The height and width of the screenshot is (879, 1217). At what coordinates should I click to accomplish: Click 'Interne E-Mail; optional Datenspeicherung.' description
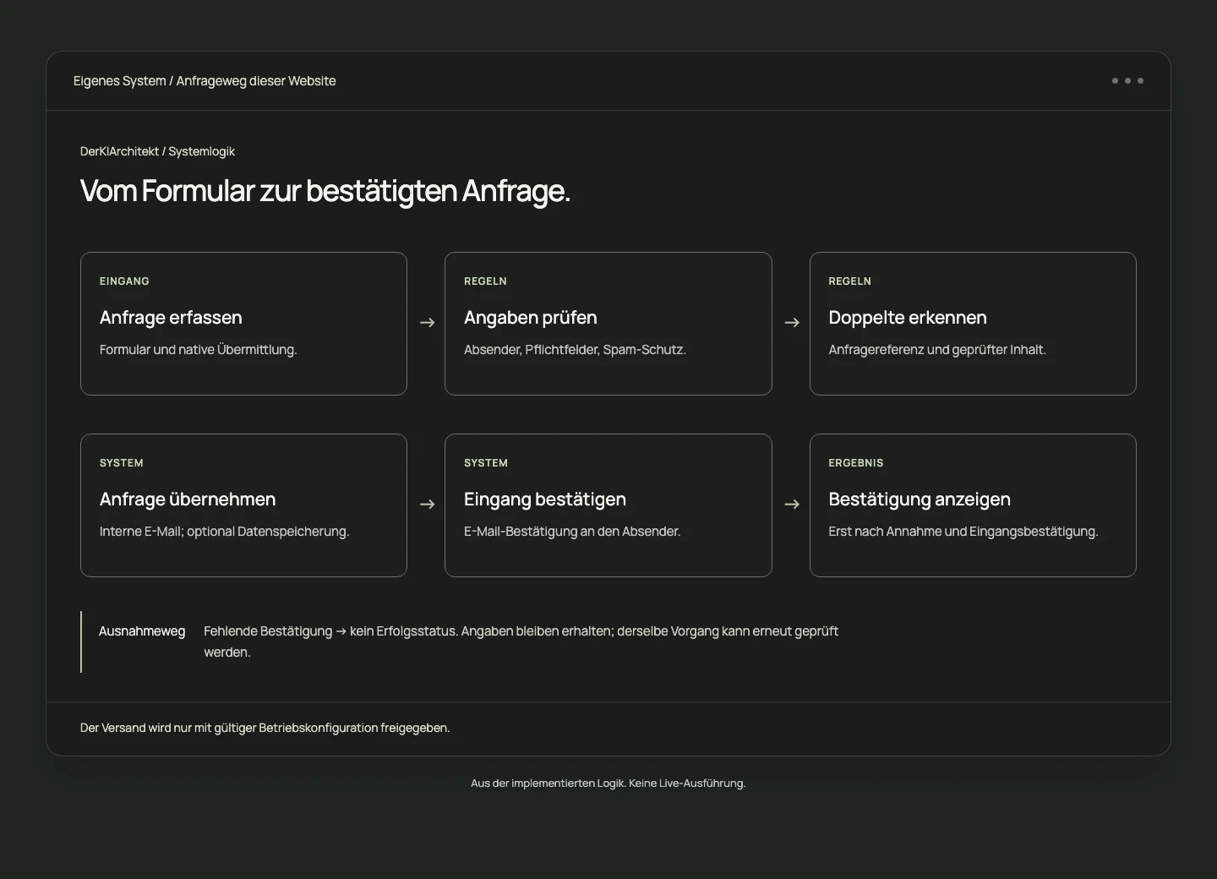point(225,532)
